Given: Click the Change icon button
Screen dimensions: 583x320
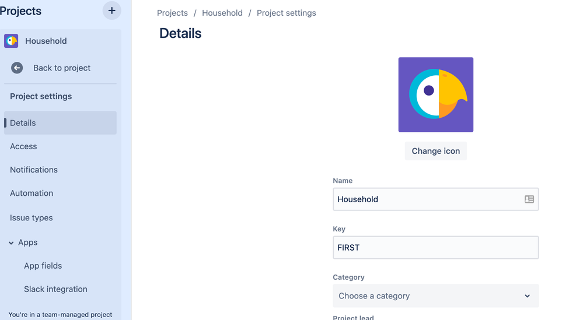Looking at the screenshot, I should [x=436, y=151].
